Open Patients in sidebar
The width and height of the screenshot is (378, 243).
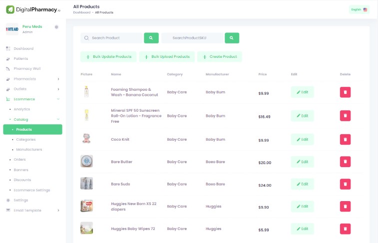[21, 58]
